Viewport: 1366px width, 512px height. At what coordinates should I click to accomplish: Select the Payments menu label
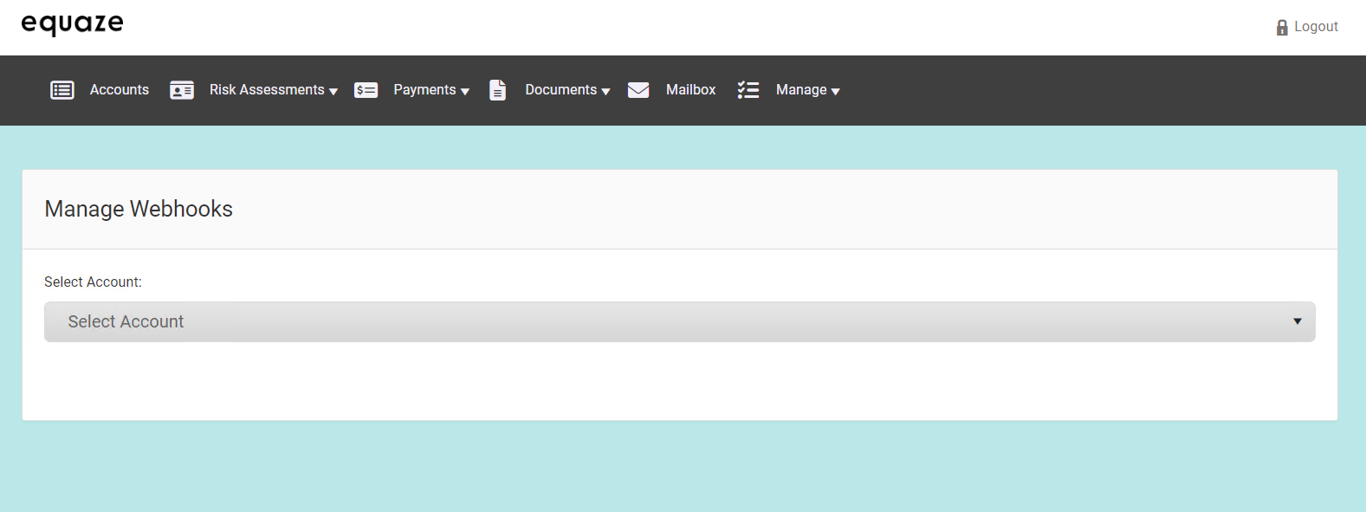(x=424, y=90)
